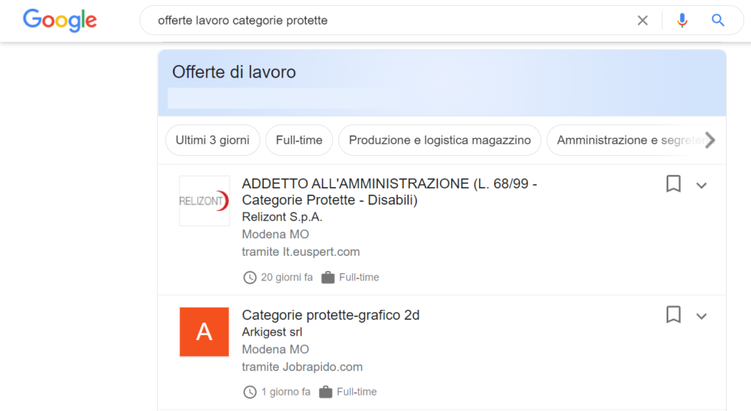
Task: Expand the Relizont job listing details
Action: pos(701,185)
